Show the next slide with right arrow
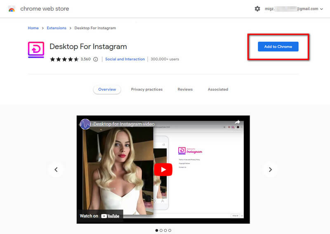The width and height of the screenshot is (330, 234). coord(271,169)
